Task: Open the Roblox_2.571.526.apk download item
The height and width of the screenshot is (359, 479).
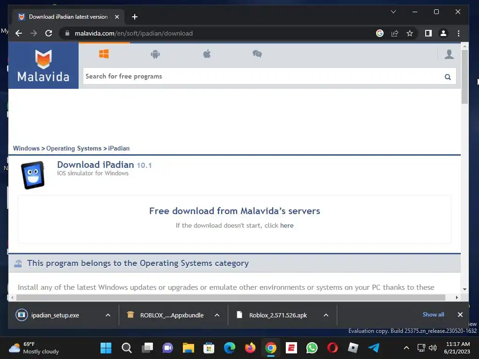Action: click(278, 316)
